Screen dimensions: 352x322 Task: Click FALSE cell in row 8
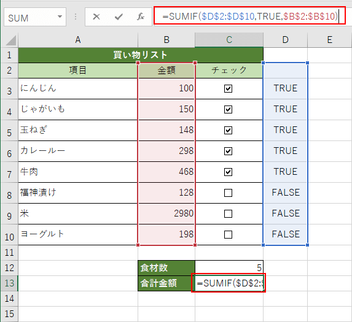(285, 193)
